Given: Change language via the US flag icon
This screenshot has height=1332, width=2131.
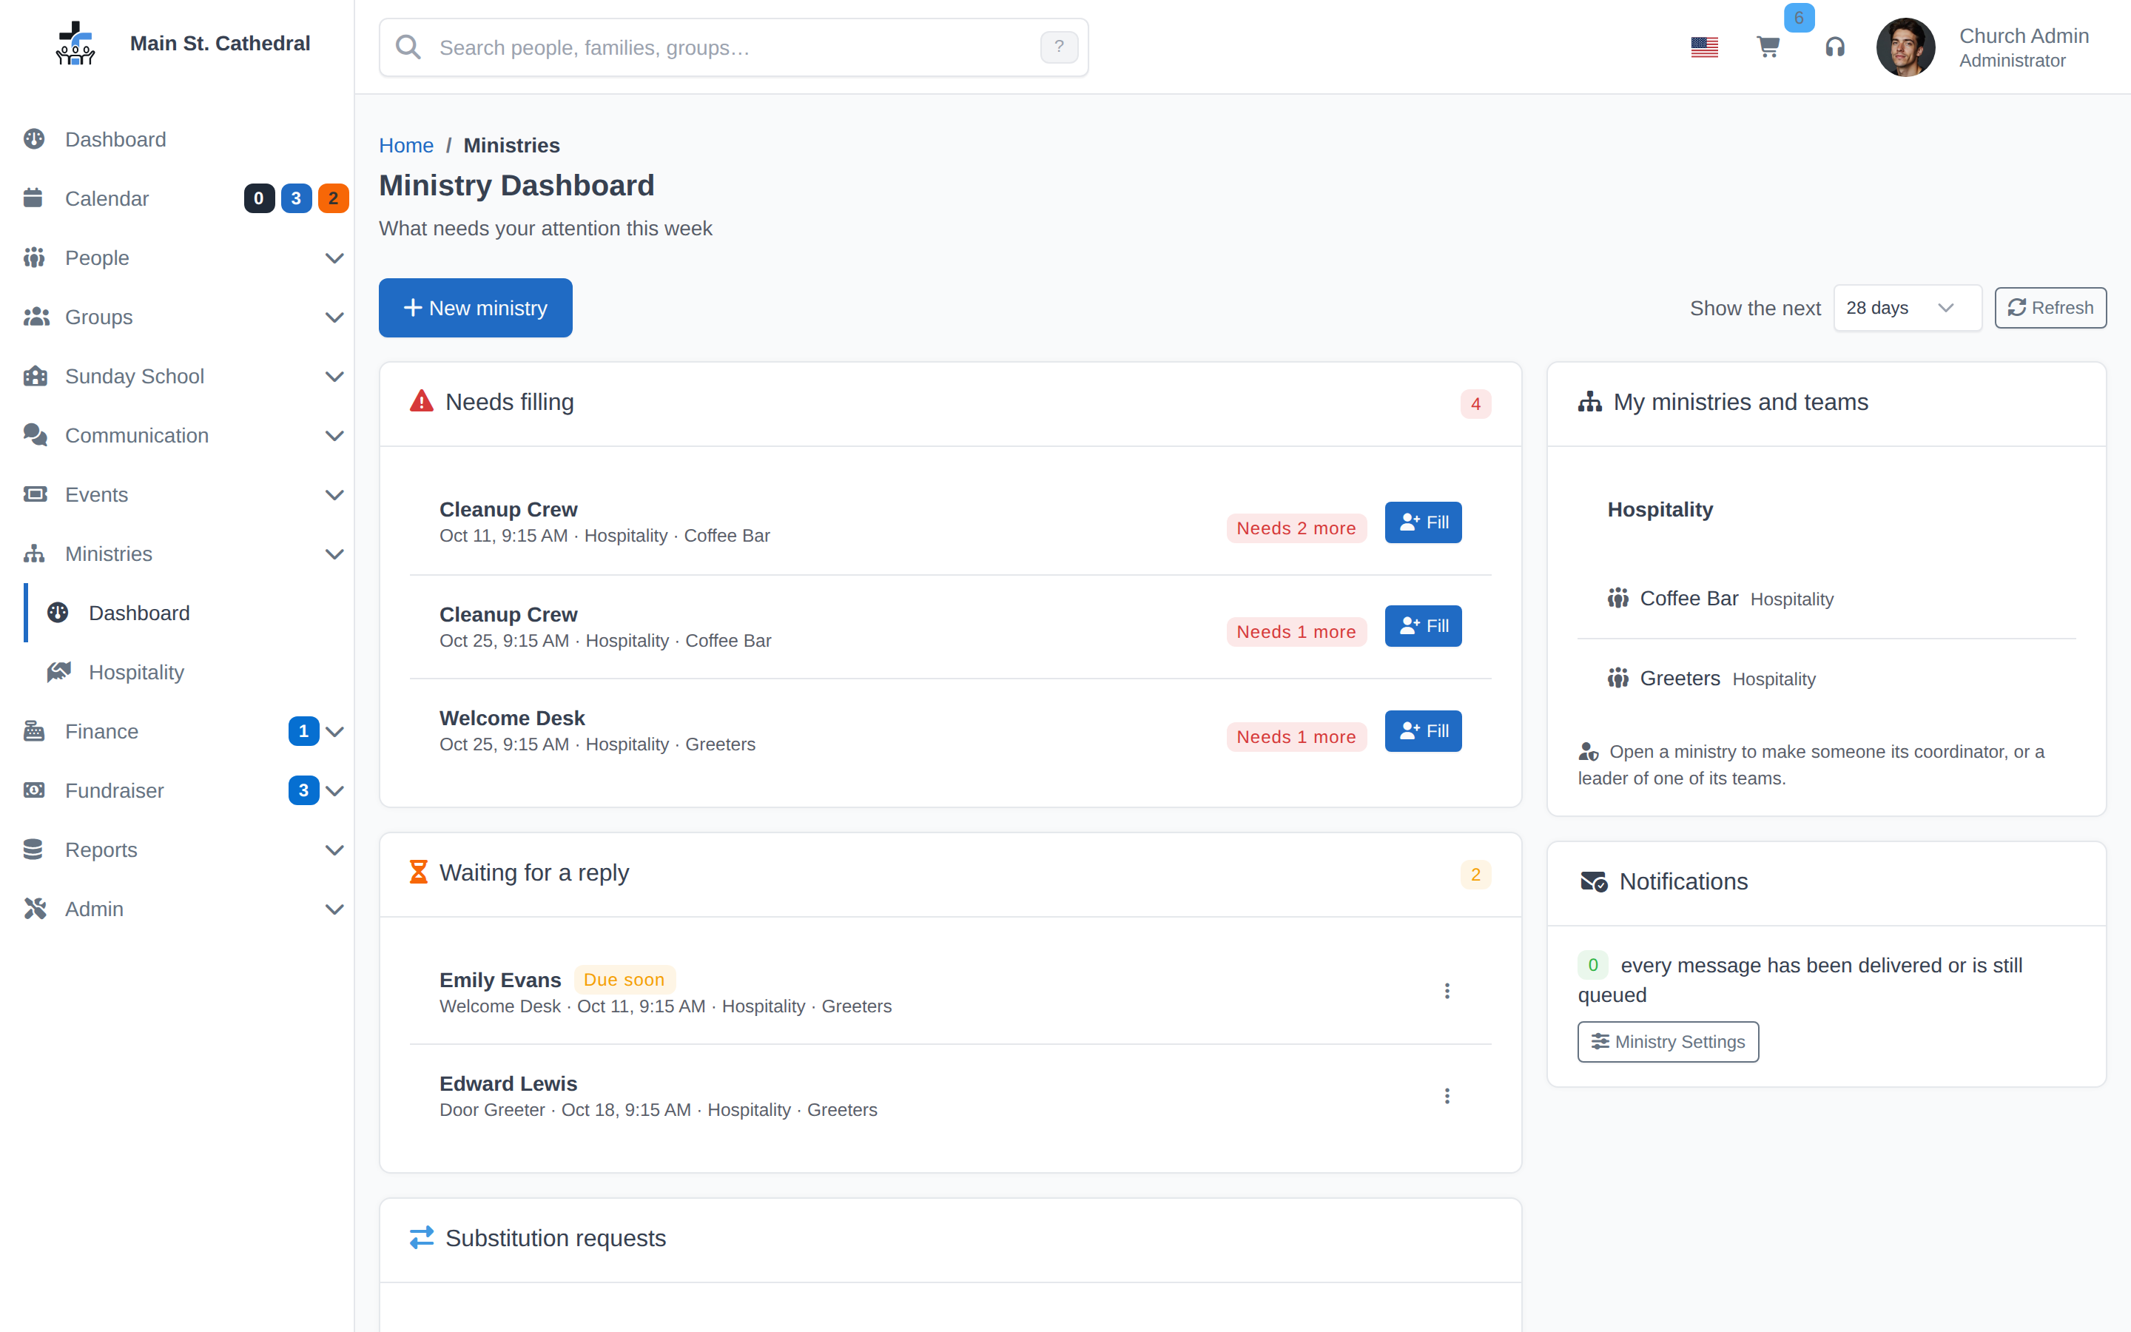Looking at the screenshot, I should click(x=1704, y=47).
